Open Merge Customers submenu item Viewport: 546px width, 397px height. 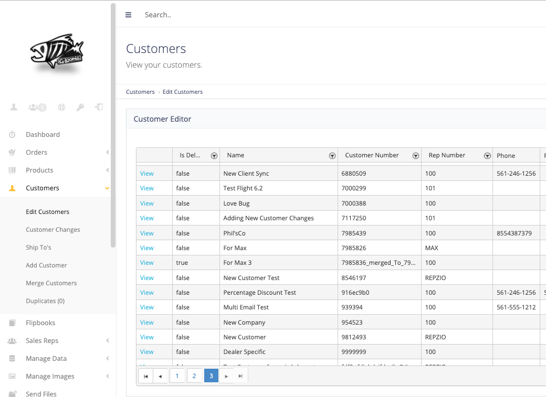pos(51,283)
